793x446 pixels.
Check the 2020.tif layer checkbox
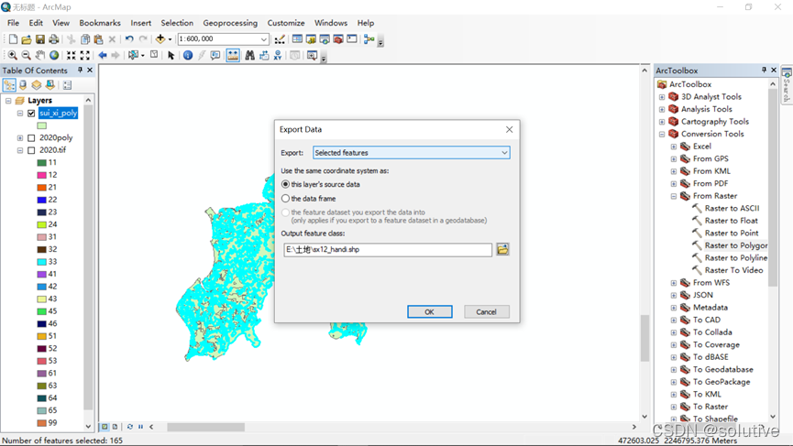click(x=31, y=150)
